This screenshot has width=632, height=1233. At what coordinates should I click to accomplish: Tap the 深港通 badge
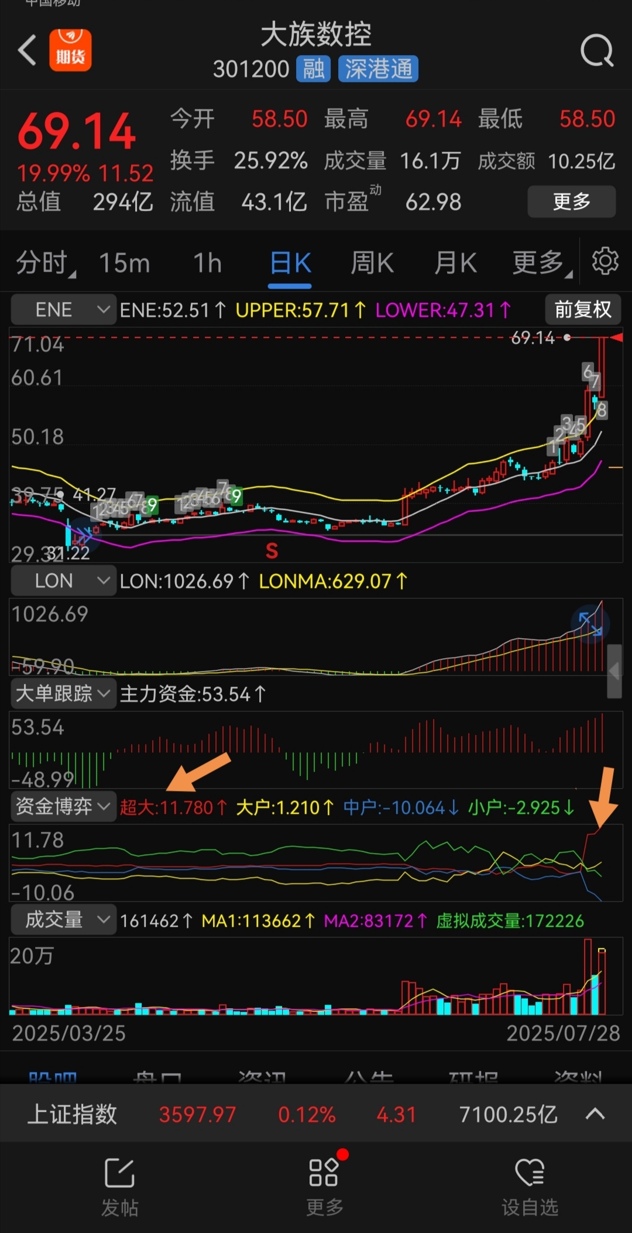pyautogui.click(x=378, y=69)
